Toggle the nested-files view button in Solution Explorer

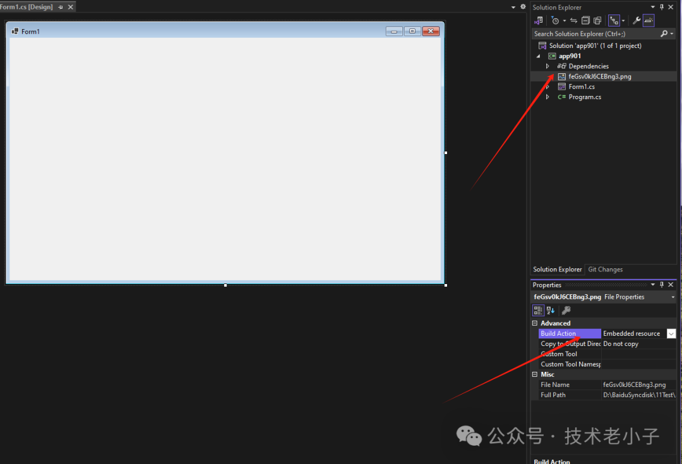click(x=614, y=21)
